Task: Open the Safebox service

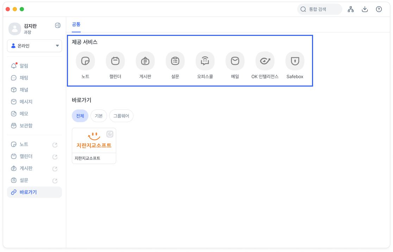Action: [x=295, y=61]
